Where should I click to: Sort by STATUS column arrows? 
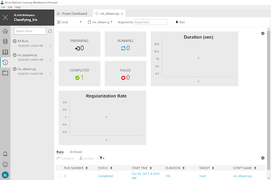[111, 168]
